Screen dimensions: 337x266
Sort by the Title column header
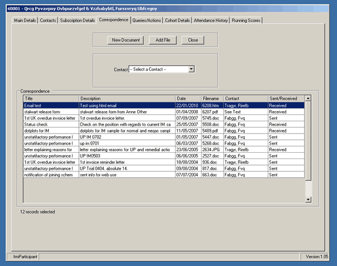pyautogui.click(x=51, y=98)
